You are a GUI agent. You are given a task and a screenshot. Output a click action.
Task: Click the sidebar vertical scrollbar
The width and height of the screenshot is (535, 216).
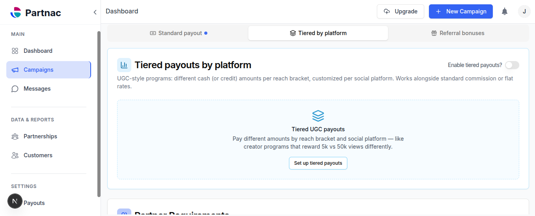(99, 114)
